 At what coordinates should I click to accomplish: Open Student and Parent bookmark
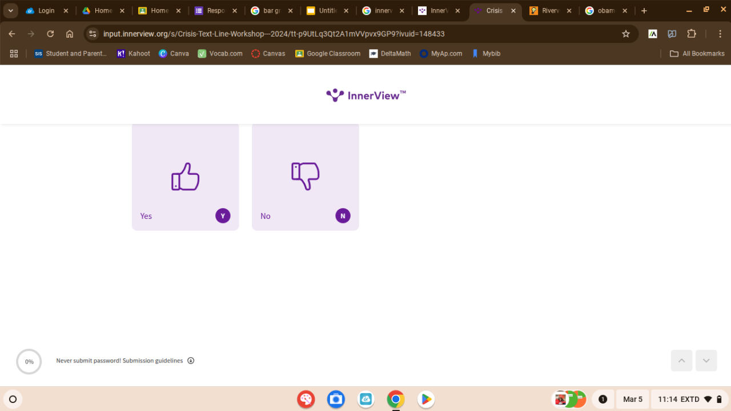click(70, 54)
